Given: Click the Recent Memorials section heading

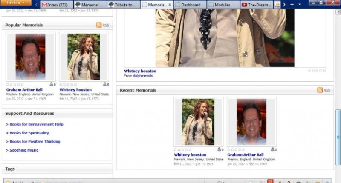Looking at the screenshot, I should click(138, 90).
